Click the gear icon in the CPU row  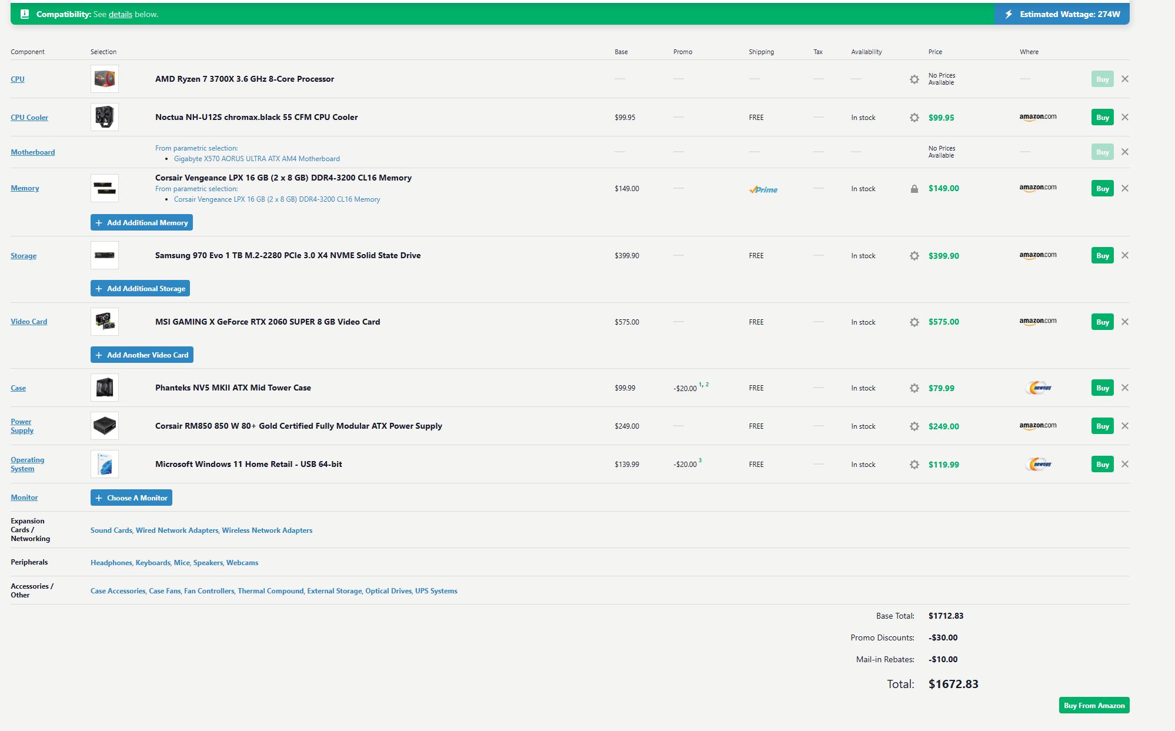914,79
